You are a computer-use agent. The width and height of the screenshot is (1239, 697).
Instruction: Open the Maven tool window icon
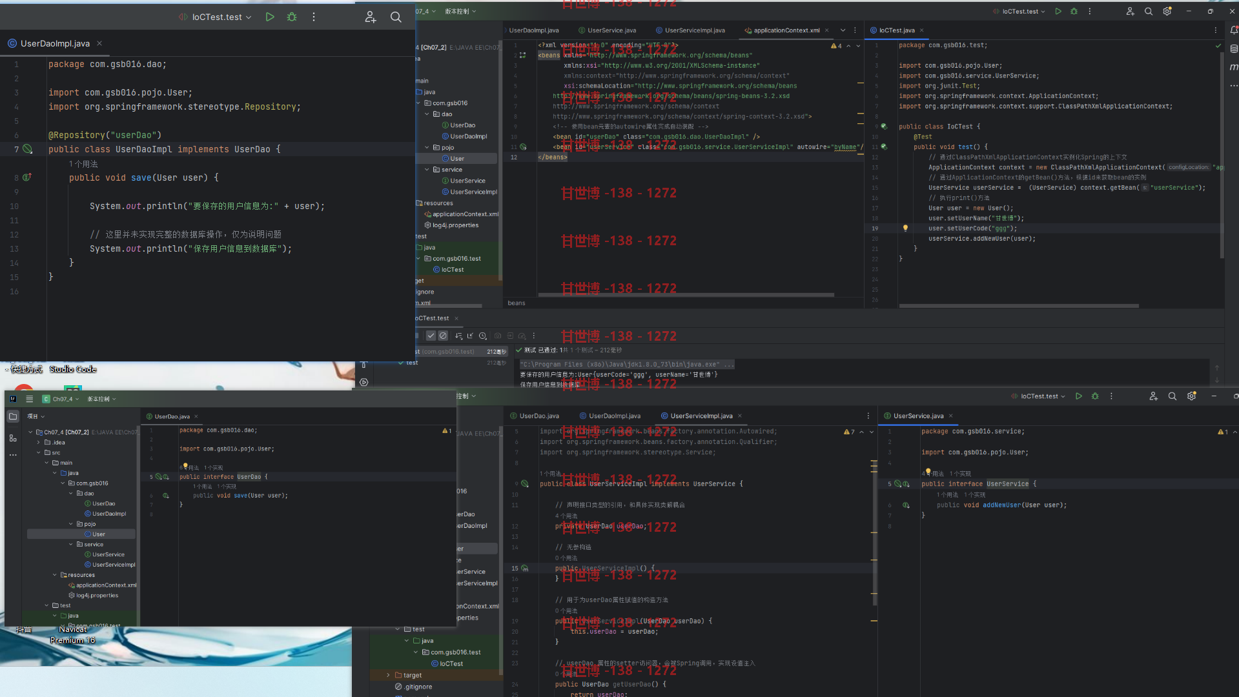[x=1234, y=66]
